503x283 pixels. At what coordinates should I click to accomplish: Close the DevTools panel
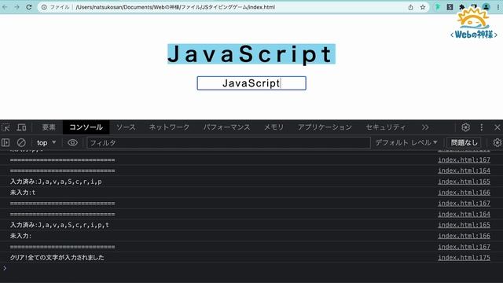pos(497,127)
